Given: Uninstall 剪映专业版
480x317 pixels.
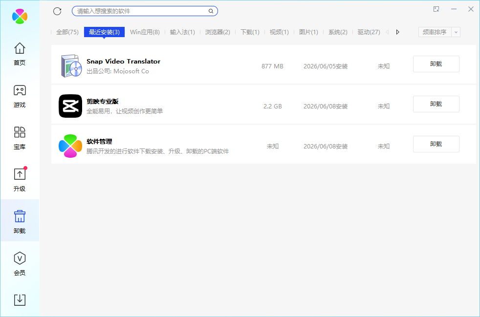Looking at the screenshot, I should 436,104.
